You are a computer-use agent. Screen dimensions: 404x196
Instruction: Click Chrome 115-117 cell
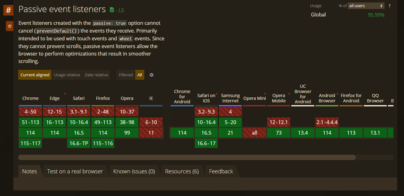[x=30, y=143]
